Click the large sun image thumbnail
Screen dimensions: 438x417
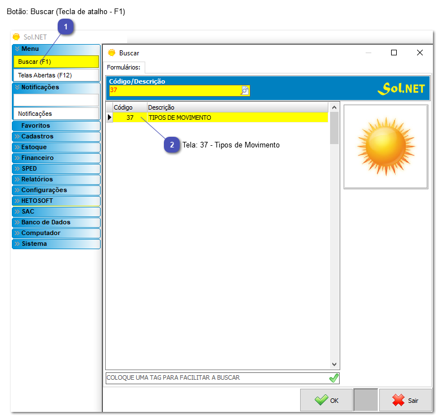pos(386,147)
